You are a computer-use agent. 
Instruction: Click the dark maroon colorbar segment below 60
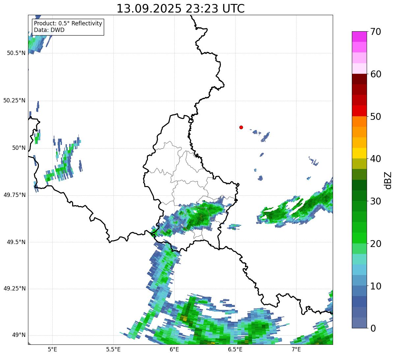359,79
